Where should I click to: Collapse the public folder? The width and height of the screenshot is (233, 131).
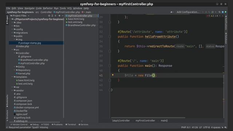(12, 36)
